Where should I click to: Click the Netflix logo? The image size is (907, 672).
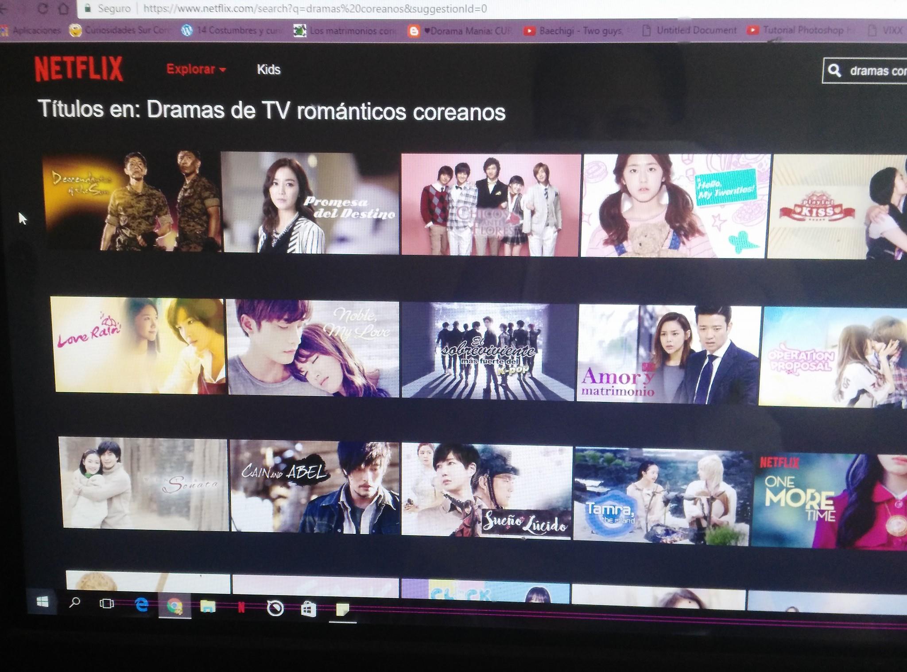(x=79, y=69)
